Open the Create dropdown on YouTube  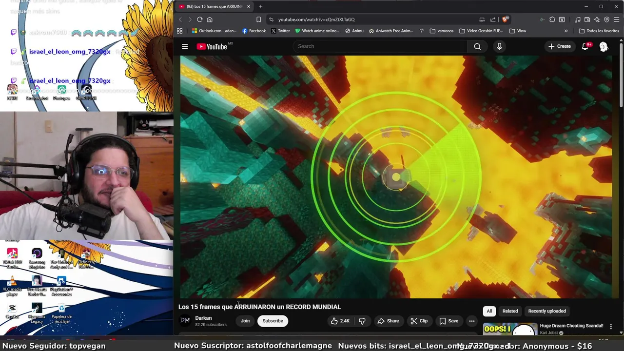[x=559, y=46]
